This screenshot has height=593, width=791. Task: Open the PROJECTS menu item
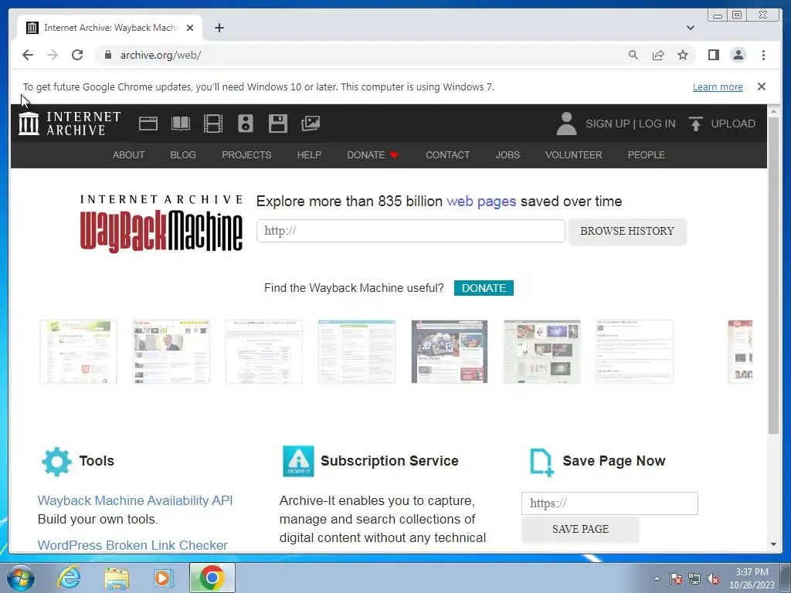246,154
